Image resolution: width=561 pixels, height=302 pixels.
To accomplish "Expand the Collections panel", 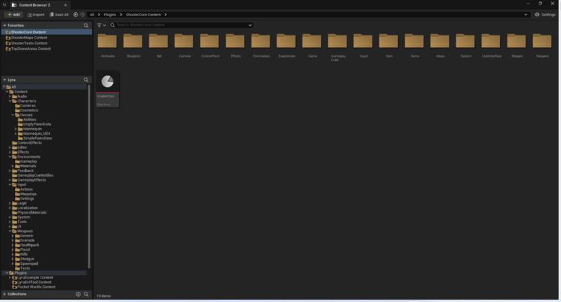I will pyautogui.click(x=4, y=294).
